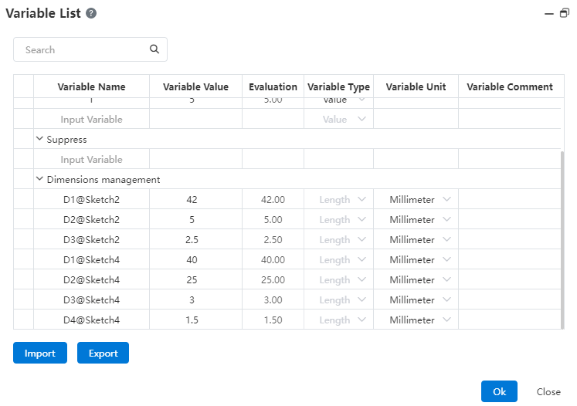This screenshot has height=406, width=577.
Task: Click the Close button
Action: pos(548,391)
